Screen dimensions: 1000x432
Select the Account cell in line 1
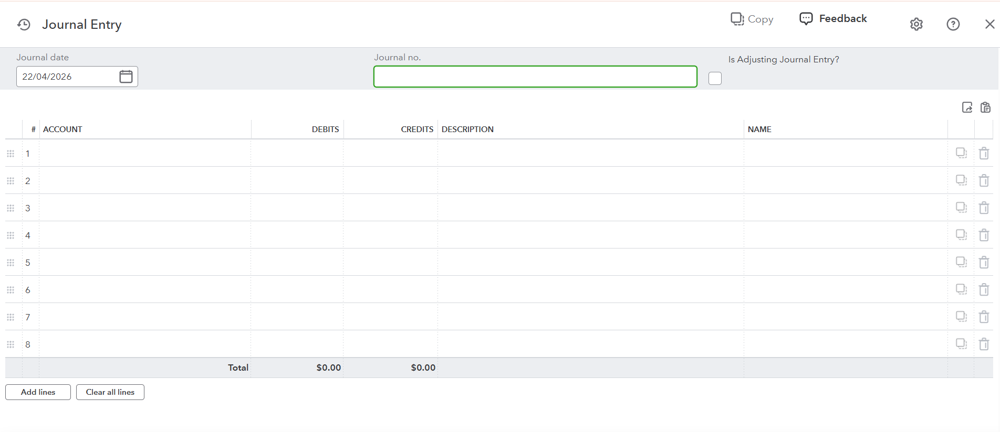[144, 154]
